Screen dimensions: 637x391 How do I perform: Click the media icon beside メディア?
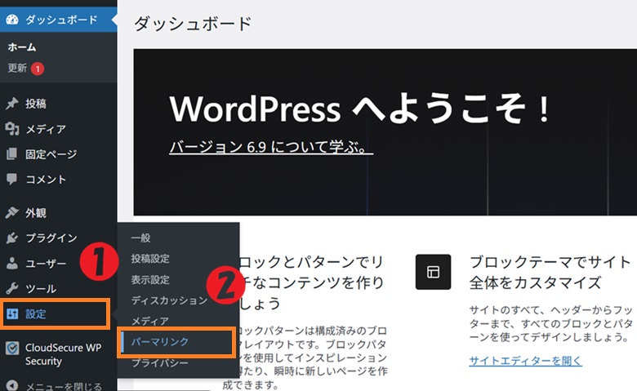(12, 129)
